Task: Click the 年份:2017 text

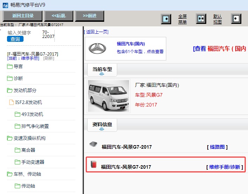Action: coord(146,105)
